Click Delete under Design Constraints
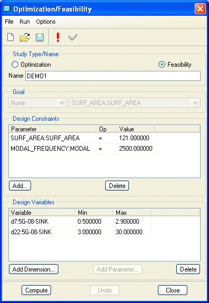 tap(117, 186)
